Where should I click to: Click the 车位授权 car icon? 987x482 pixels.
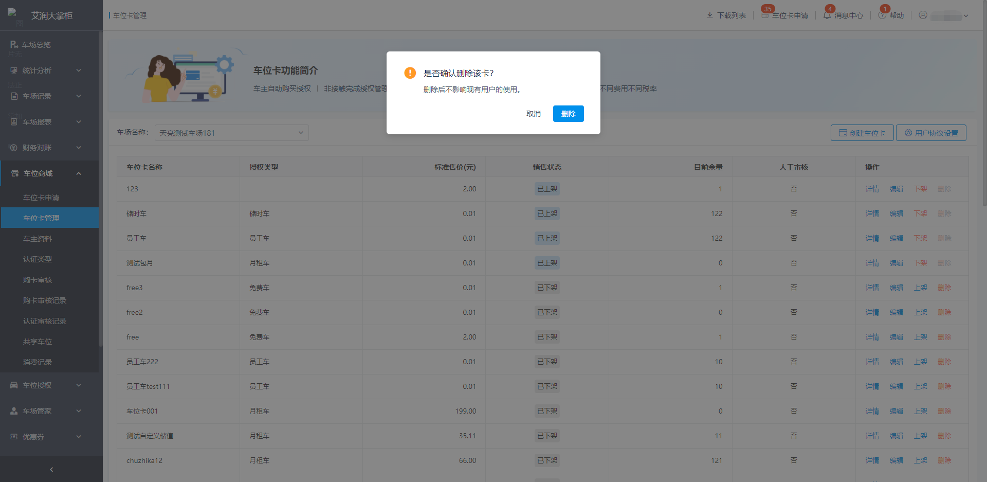(x=14, y=385)
